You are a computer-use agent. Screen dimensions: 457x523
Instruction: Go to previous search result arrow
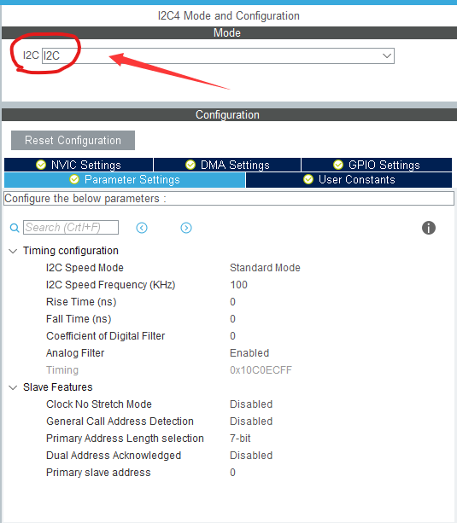point(142,228)
